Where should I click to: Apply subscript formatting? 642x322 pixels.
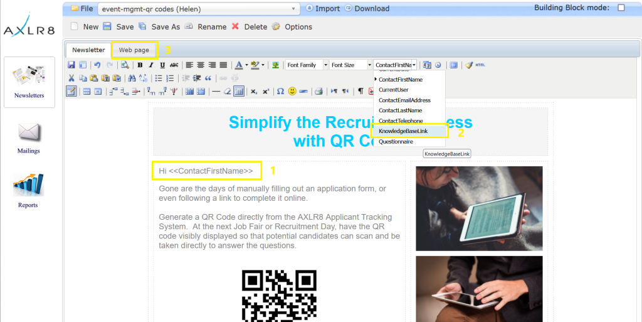click(254, 92)
